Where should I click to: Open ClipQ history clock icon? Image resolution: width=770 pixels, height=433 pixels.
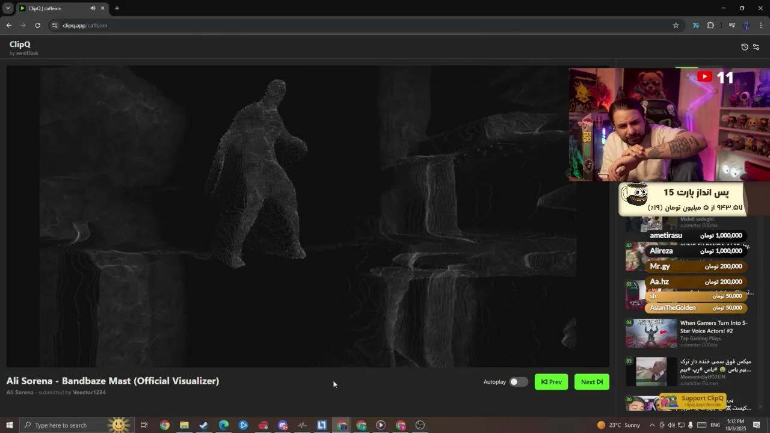click(x=745, y=47)
